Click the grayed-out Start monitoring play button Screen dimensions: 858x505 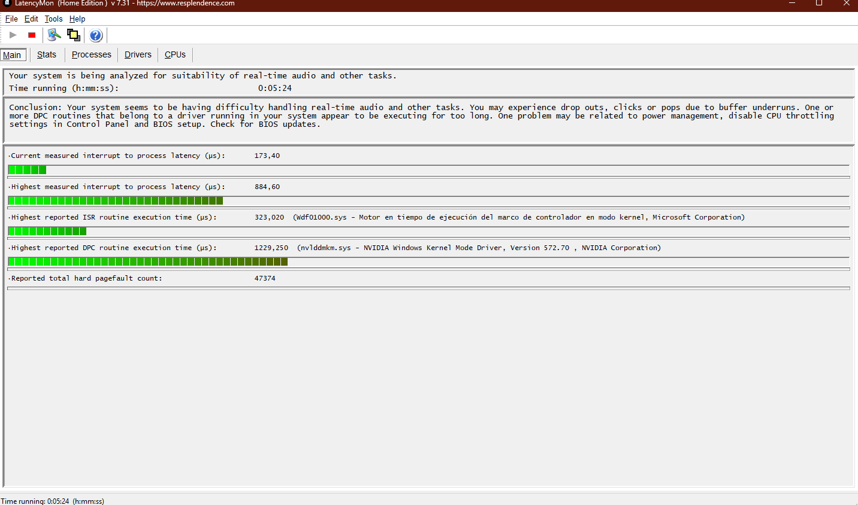[x=13, y=35]
